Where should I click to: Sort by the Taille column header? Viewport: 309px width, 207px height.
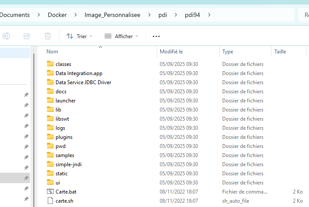coord(289,52)
